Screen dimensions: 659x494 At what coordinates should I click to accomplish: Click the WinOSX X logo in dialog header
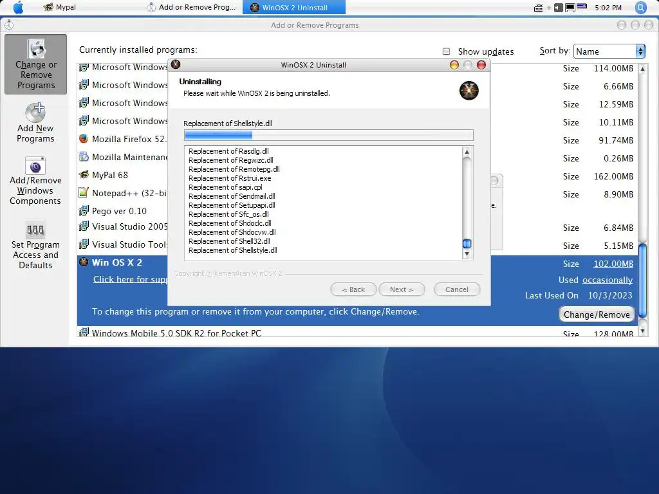click(469, 90)
